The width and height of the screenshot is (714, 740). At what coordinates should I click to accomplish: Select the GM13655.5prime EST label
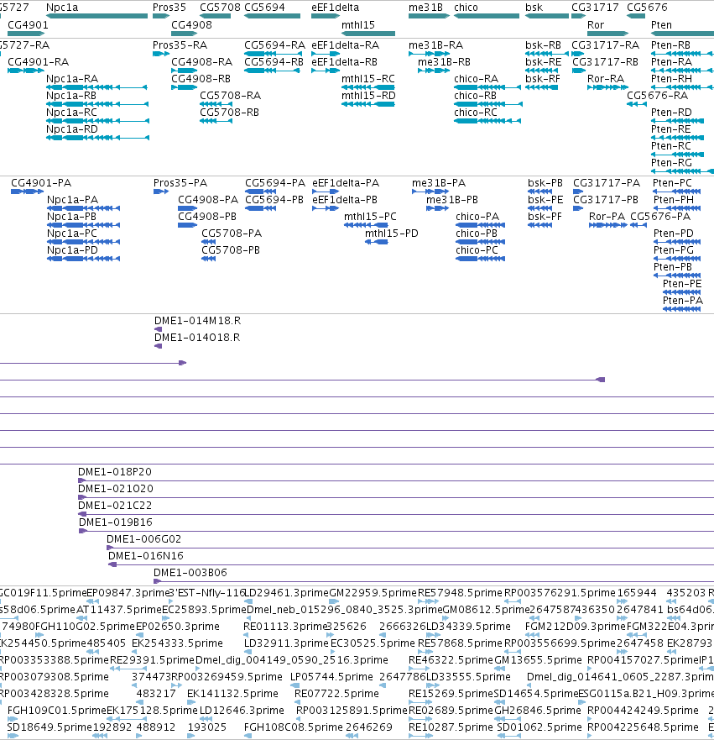[538, 660]
